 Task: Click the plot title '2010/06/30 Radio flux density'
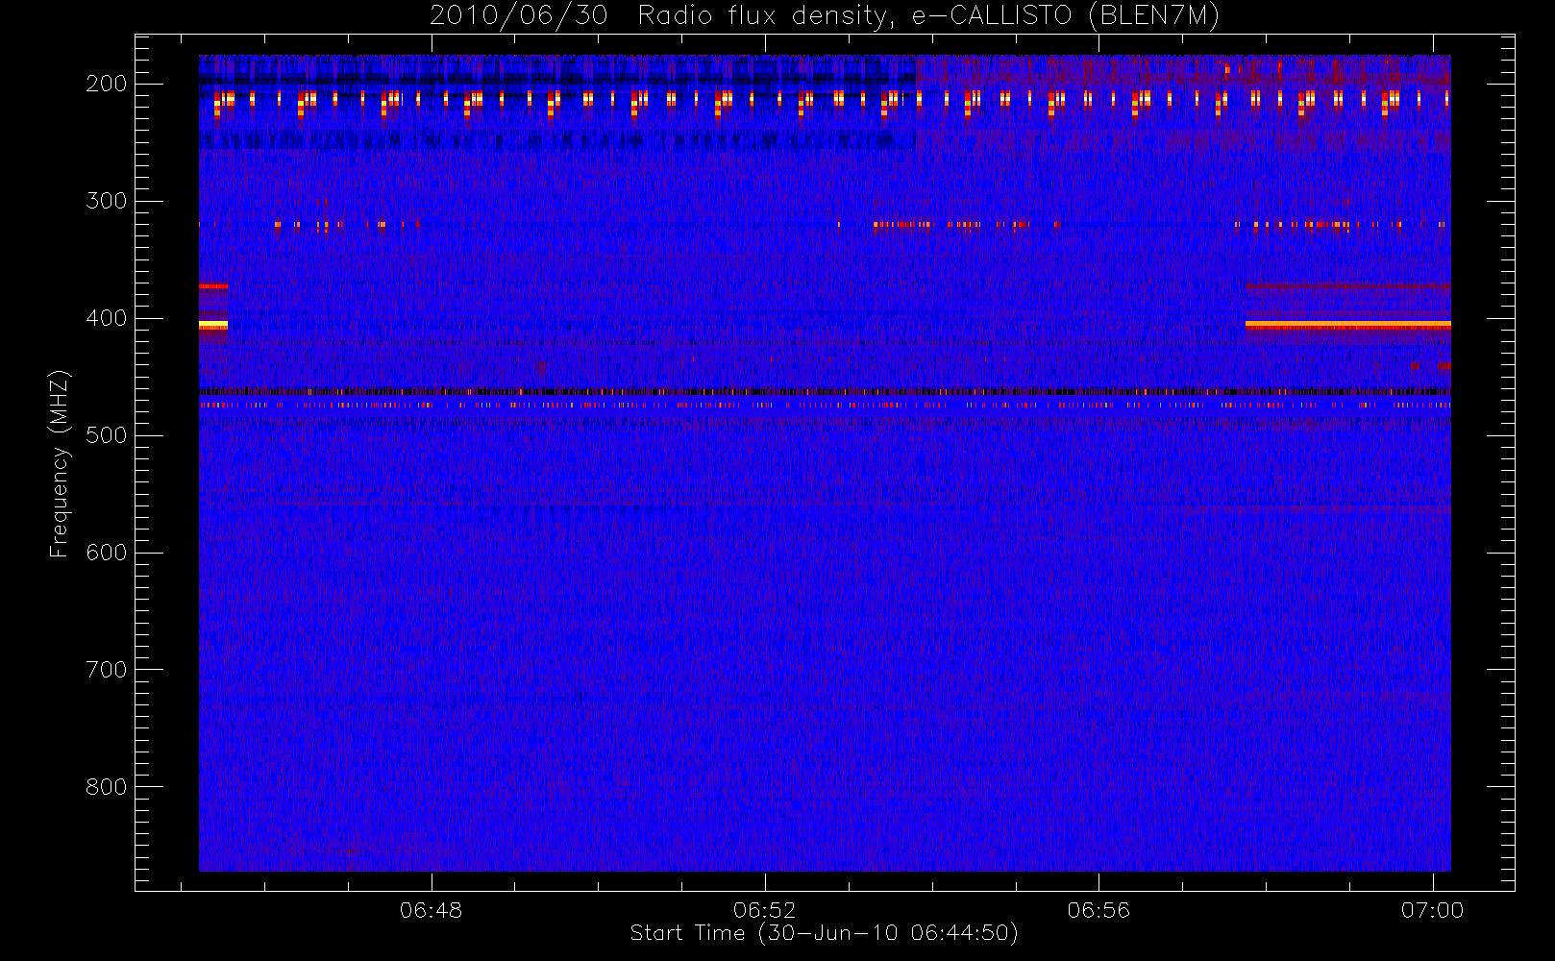point(824,16)
